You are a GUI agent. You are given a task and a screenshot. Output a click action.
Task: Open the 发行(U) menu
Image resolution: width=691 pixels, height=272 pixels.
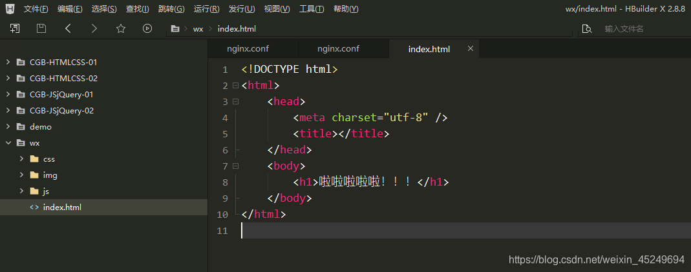click(x=242, y=9)
